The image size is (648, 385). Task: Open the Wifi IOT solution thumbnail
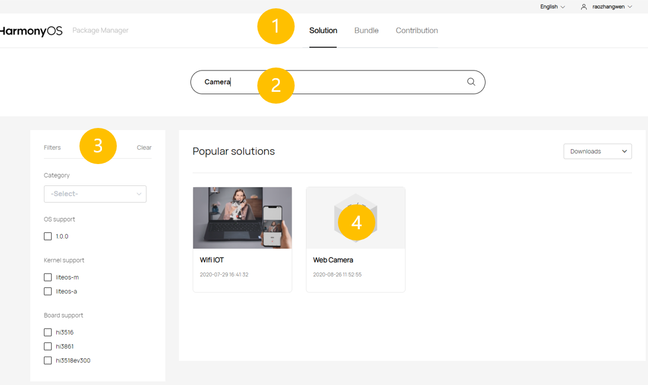click(x=242, y=218)
